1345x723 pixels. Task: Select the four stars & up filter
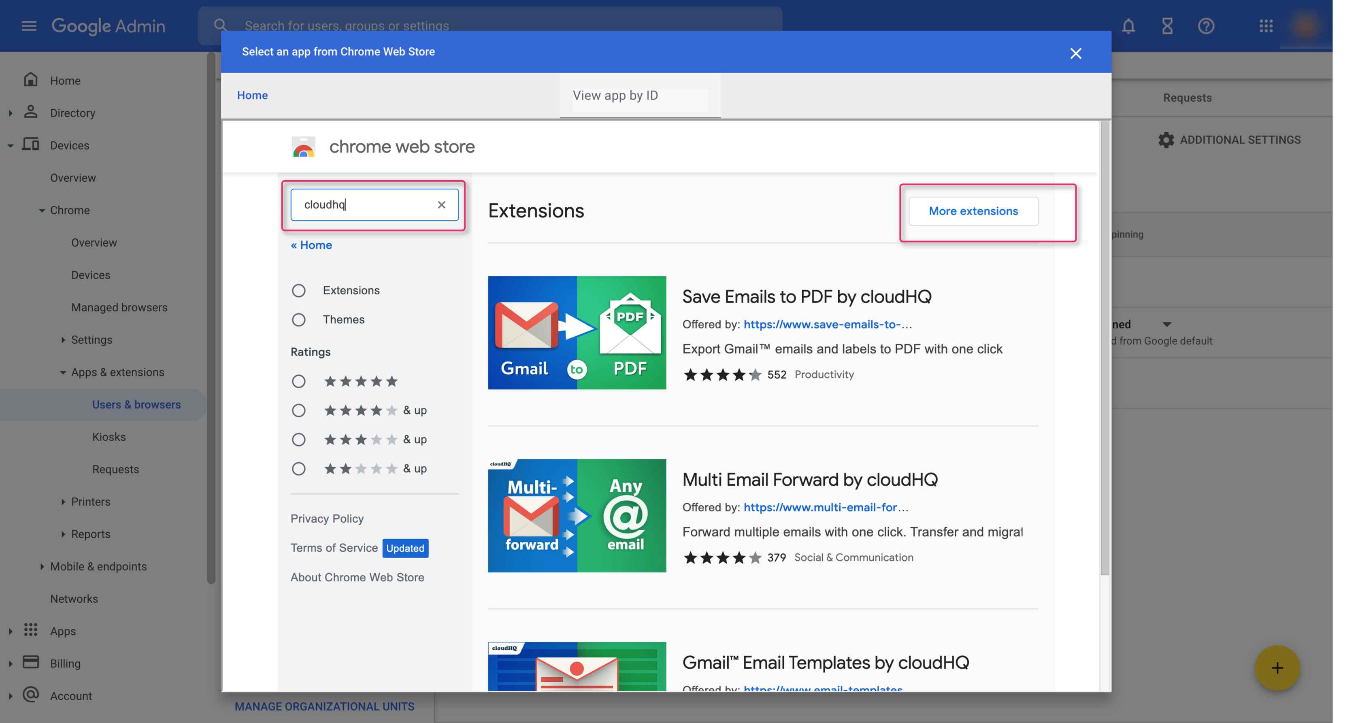299,411
